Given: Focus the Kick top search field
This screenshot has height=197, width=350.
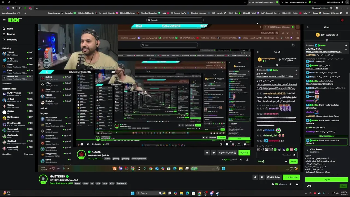Looking at the screenshot, I should coord(175,20).
